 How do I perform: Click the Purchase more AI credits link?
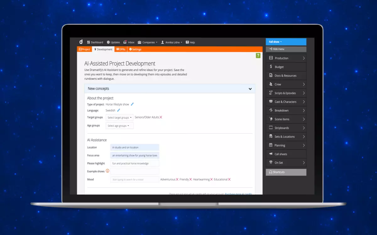coord(238,194)
